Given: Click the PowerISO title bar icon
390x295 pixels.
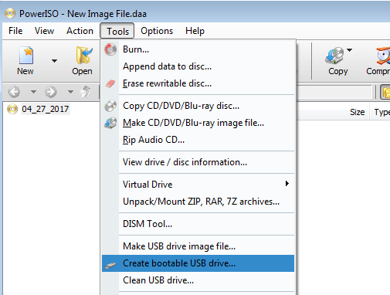Looking at the screenshot, I should [10, 14].
